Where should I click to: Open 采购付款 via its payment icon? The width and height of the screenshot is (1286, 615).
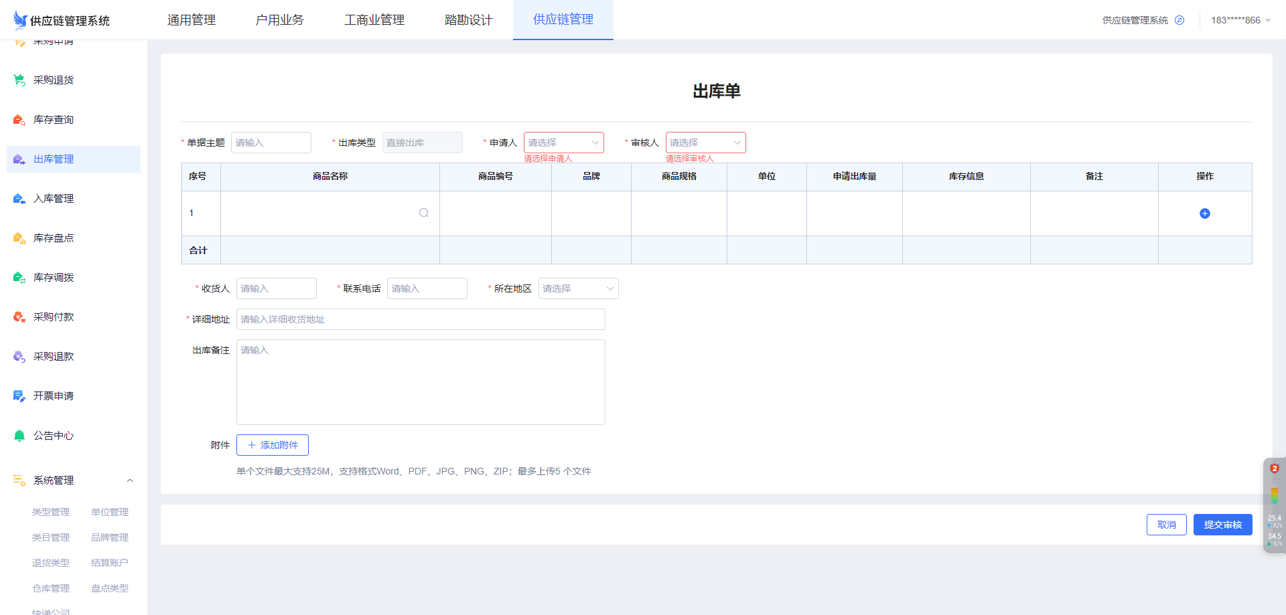18,317
